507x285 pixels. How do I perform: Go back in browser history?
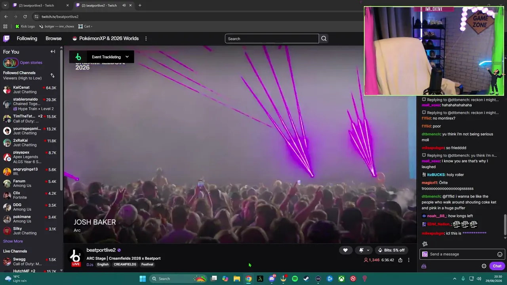coord(6,17)
